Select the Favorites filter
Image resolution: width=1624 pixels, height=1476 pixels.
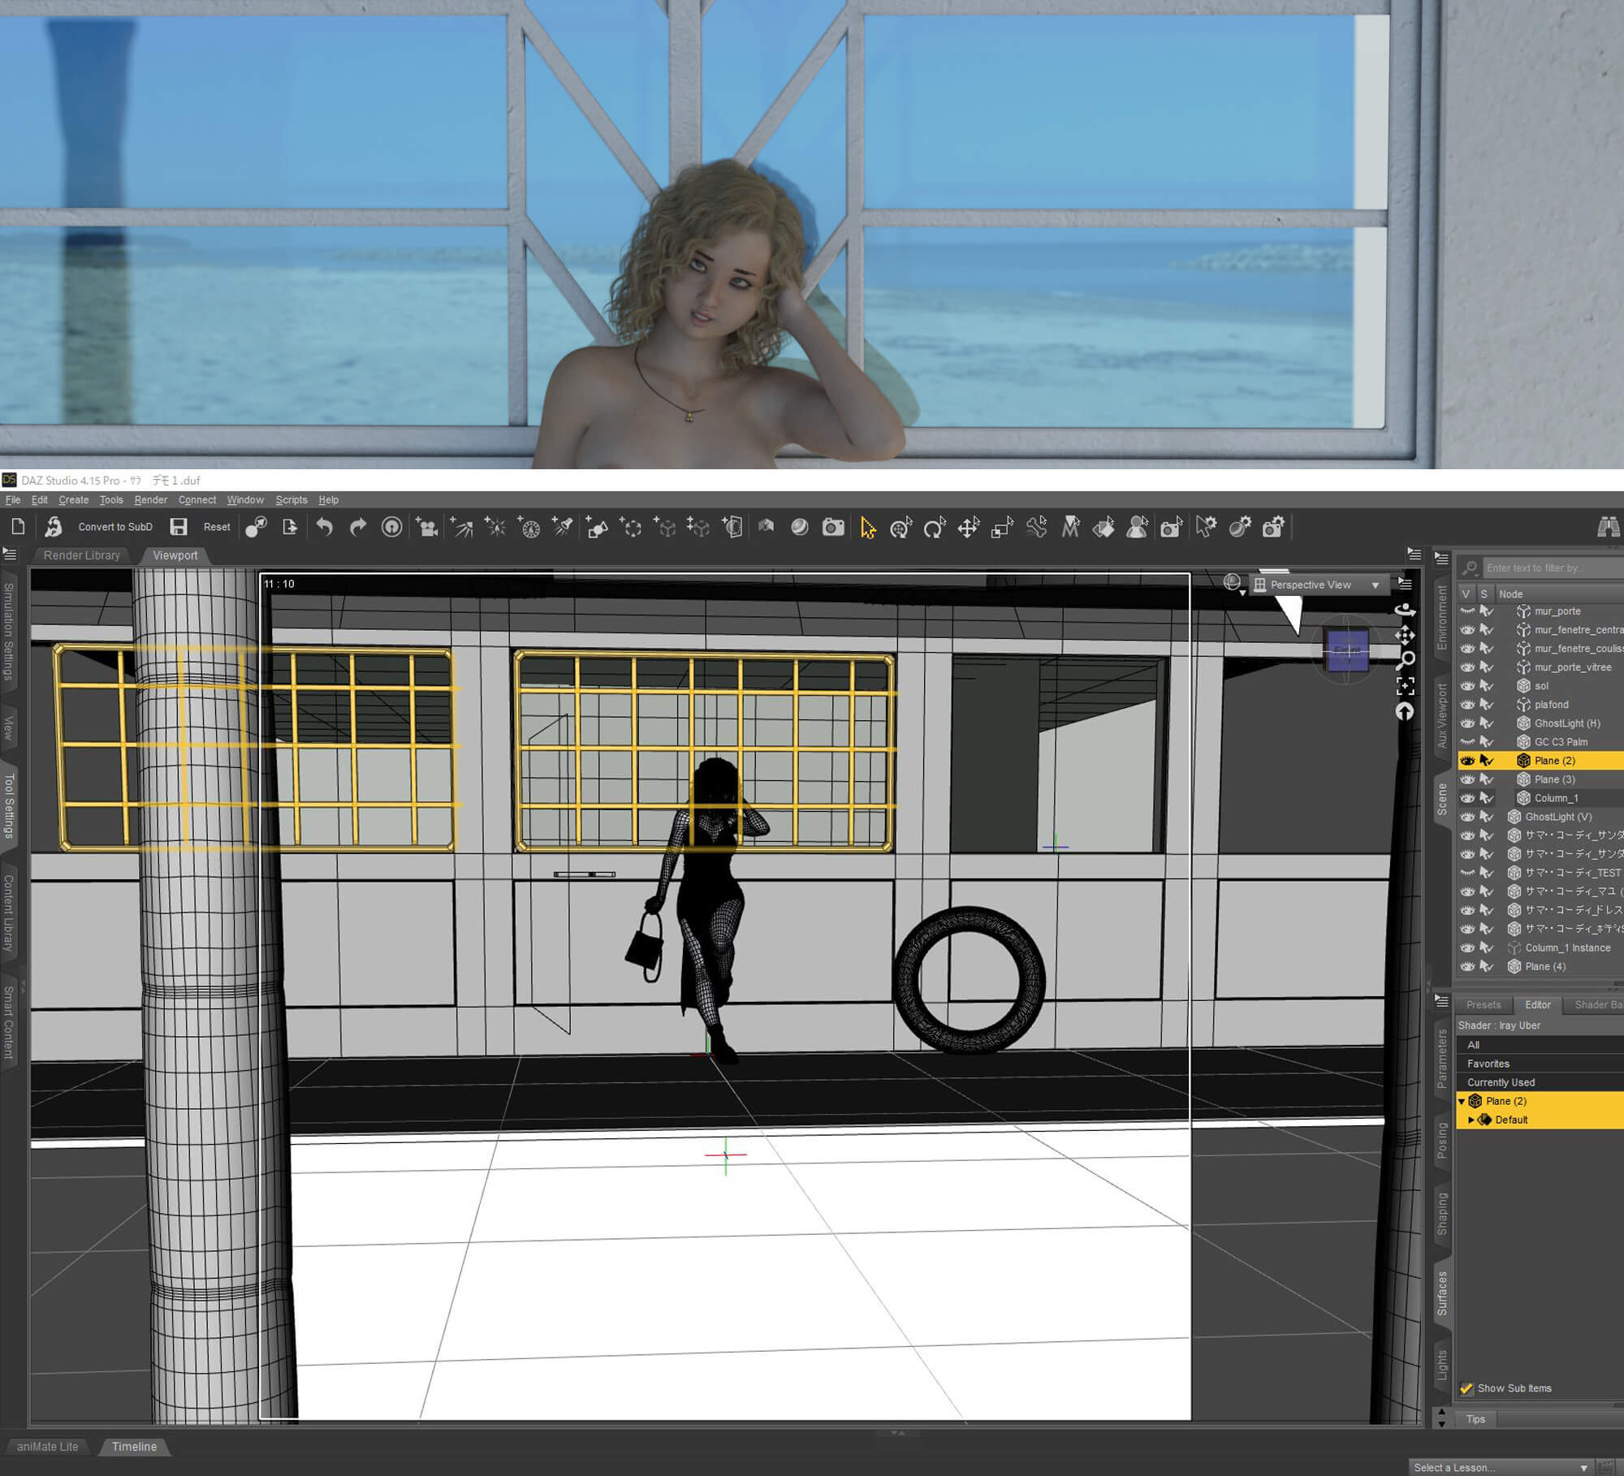pyautogui.click(x=1540, y=1064)
